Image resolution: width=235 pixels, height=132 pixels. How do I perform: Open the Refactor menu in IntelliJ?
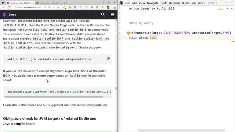coord(175,3)
